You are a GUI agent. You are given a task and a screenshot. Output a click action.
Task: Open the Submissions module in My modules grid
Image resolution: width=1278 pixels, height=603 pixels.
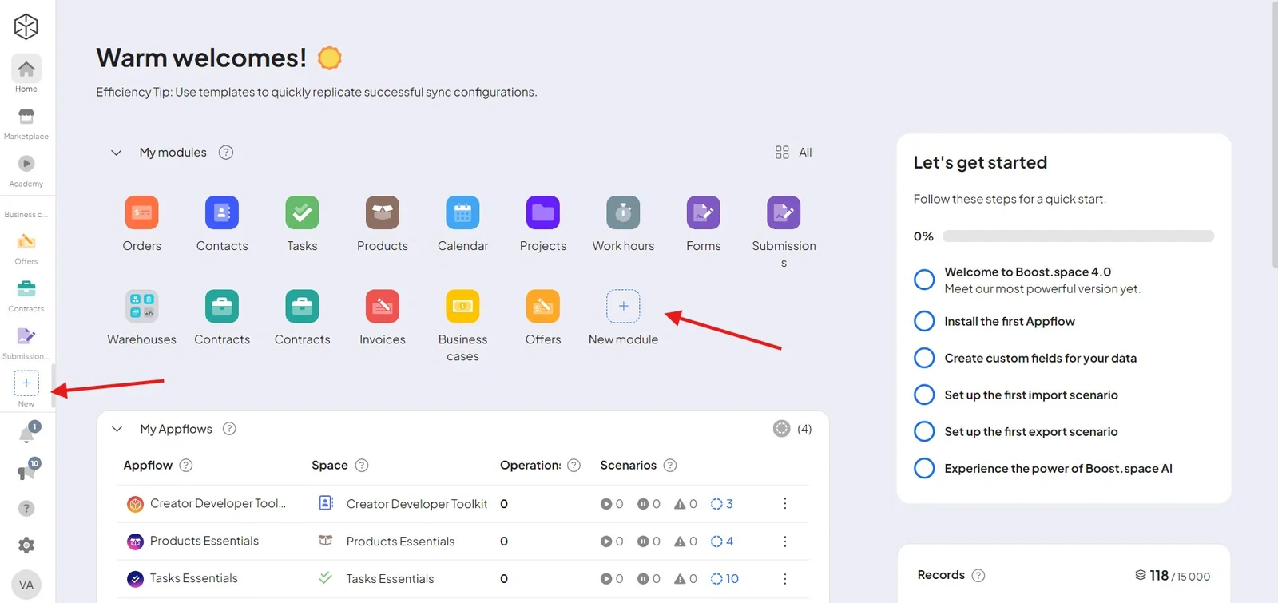coord(784,212)
